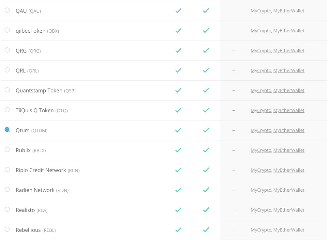
Task: Click the Qtum coin logo icon
Action: pyautogui.click(x=7, y=130)
